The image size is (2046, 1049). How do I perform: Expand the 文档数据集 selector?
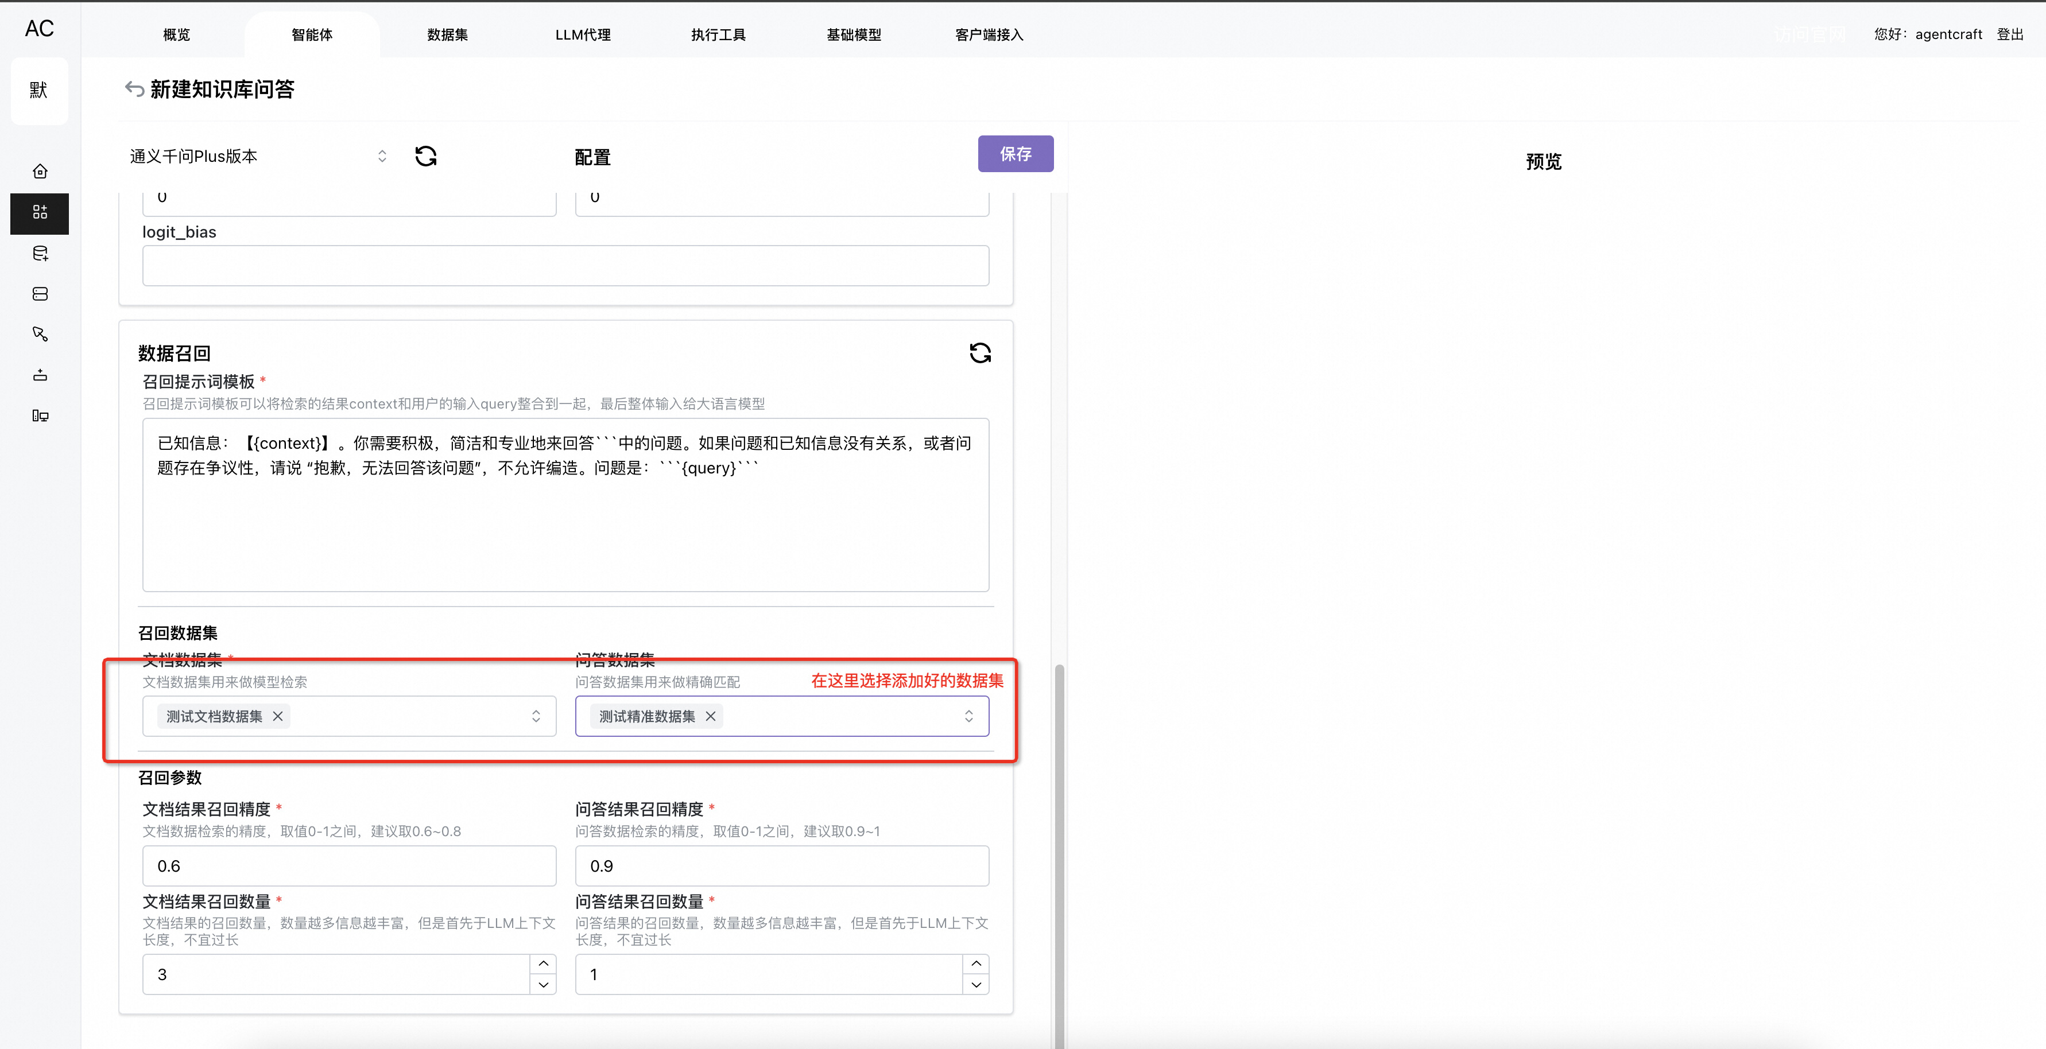(x=350, y=716)
